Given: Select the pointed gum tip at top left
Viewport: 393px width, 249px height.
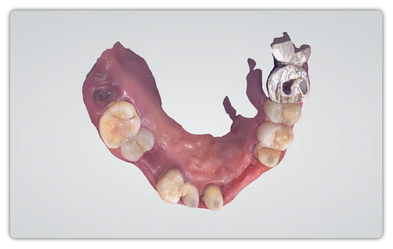Looking at the screenshot, I should click(x=118, y=47).
